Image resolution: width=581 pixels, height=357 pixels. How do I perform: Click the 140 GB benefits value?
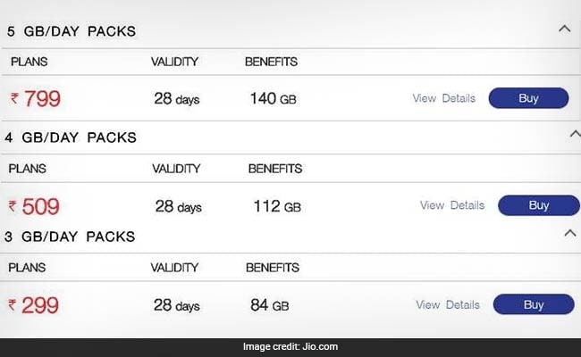[x=274, y=99]
